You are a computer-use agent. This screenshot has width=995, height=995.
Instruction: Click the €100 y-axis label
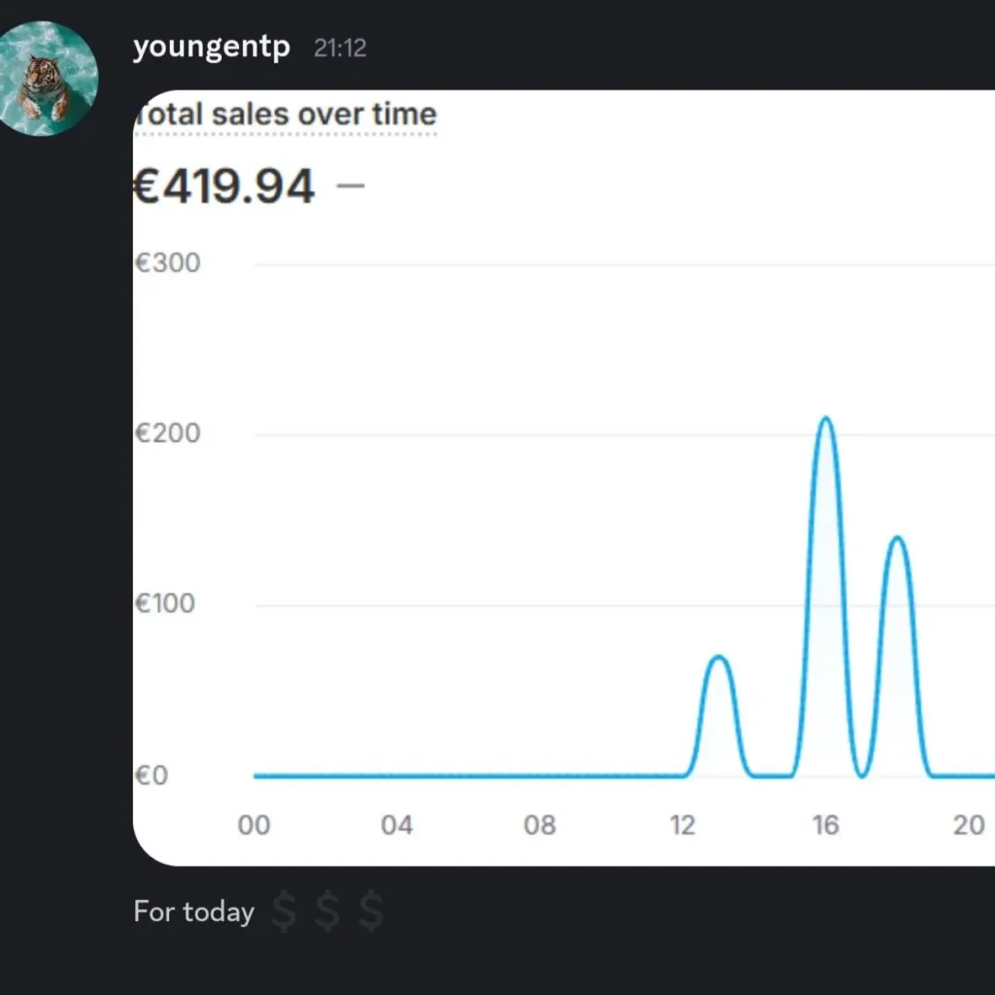point(167,603)
